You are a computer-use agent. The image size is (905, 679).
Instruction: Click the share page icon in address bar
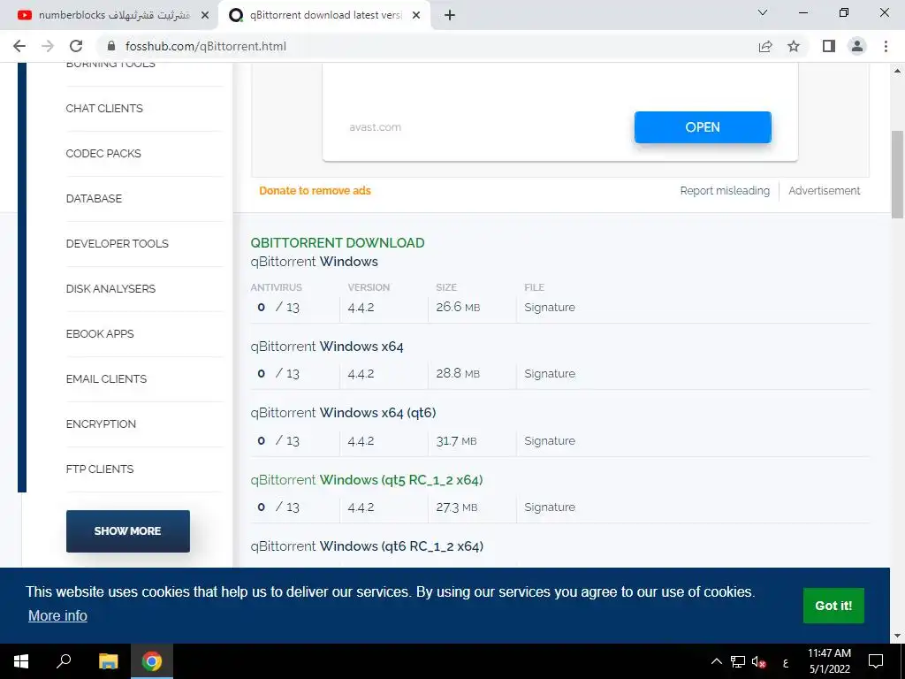(765, 46)
